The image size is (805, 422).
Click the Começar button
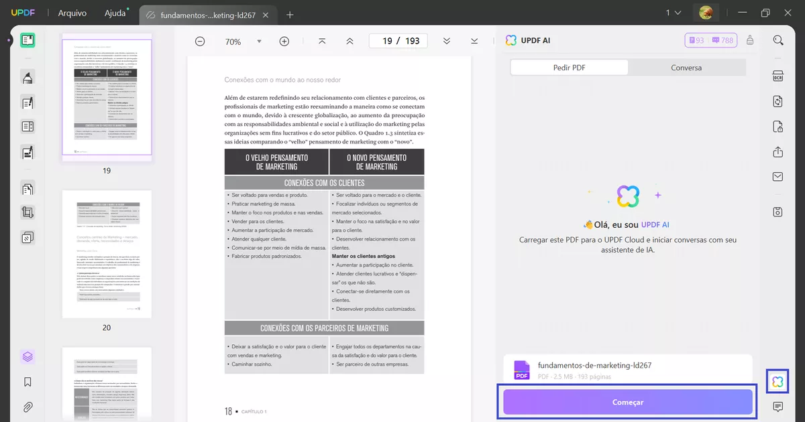628,402
